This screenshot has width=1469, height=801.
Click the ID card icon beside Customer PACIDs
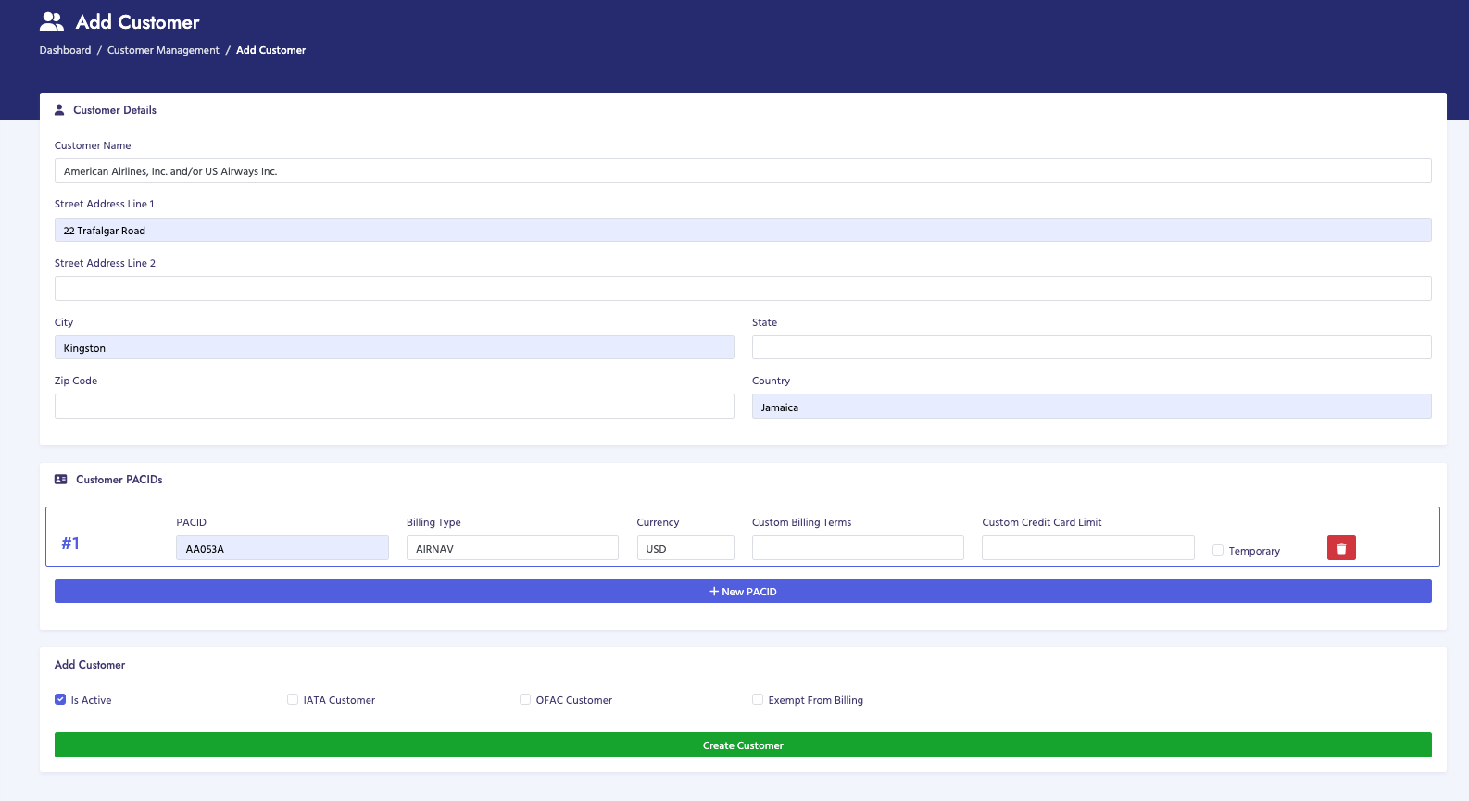(61, 480)
